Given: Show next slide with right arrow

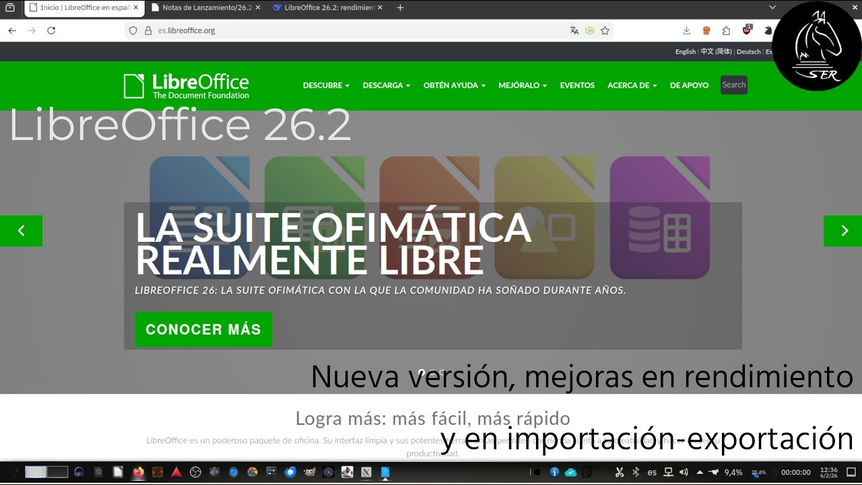Looking at the screenshot, I should point(843,231).
